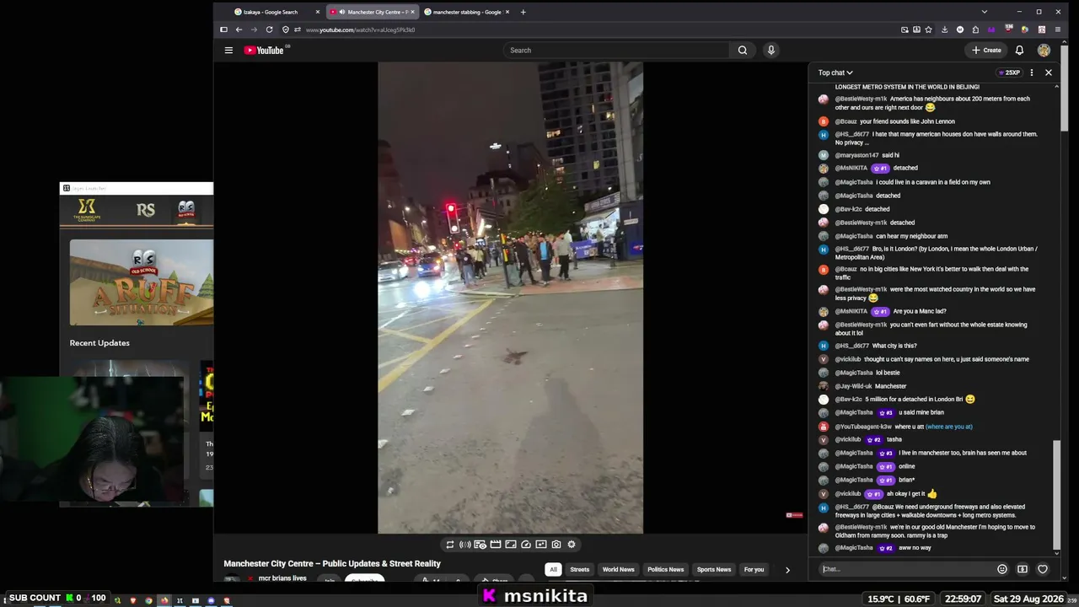Click the browser address bar URL
The height and width of the screenshot is (607, 1079).
coord(360,30)
